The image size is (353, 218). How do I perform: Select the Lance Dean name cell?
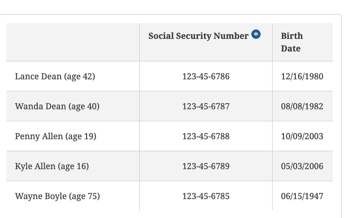click(55, 76)
